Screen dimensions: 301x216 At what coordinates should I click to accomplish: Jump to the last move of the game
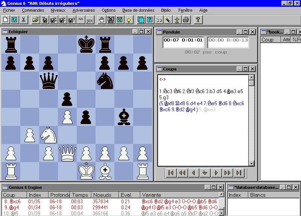tap(239, 173)
